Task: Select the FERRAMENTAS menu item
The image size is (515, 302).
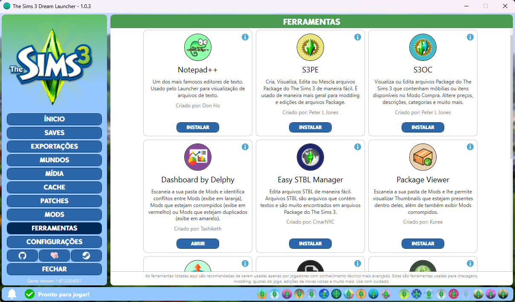Action: tap(54, 228)
